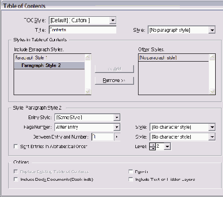The height and width of the screenshot is (197, 223).
Task: Open special characters flyout arrow beside Between Entry field
Action: [x=117, y=137]
